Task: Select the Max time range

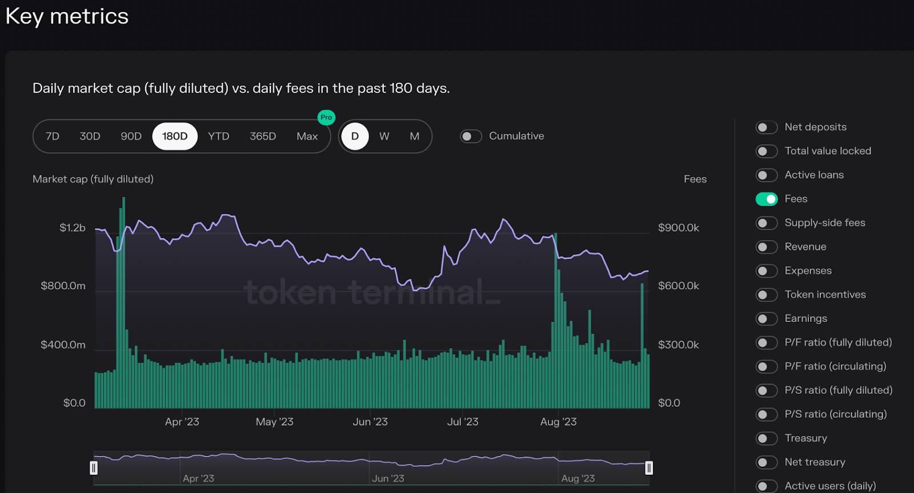Action: [307, 136]
